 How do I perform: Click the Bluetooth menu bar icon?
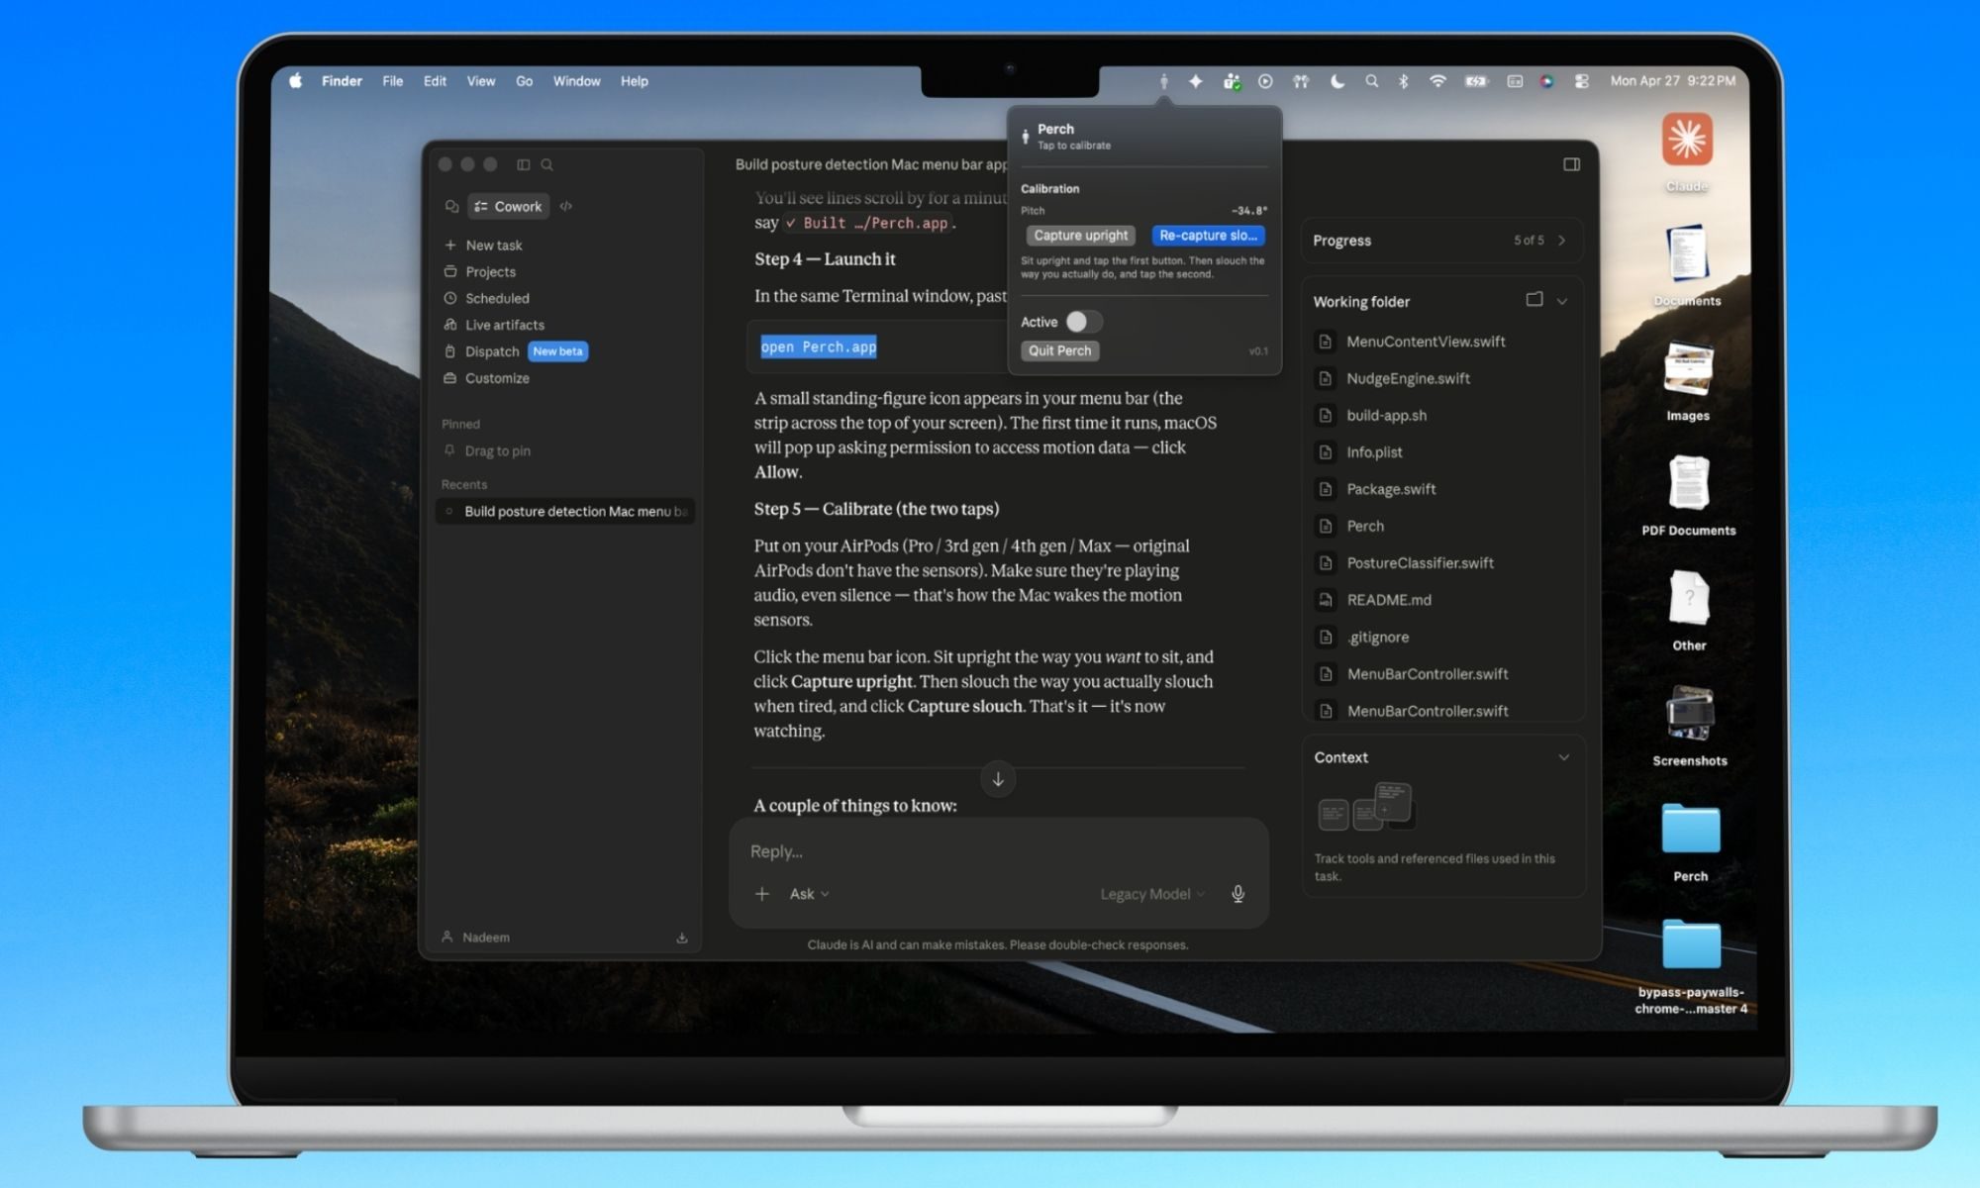coord(1404,81)
